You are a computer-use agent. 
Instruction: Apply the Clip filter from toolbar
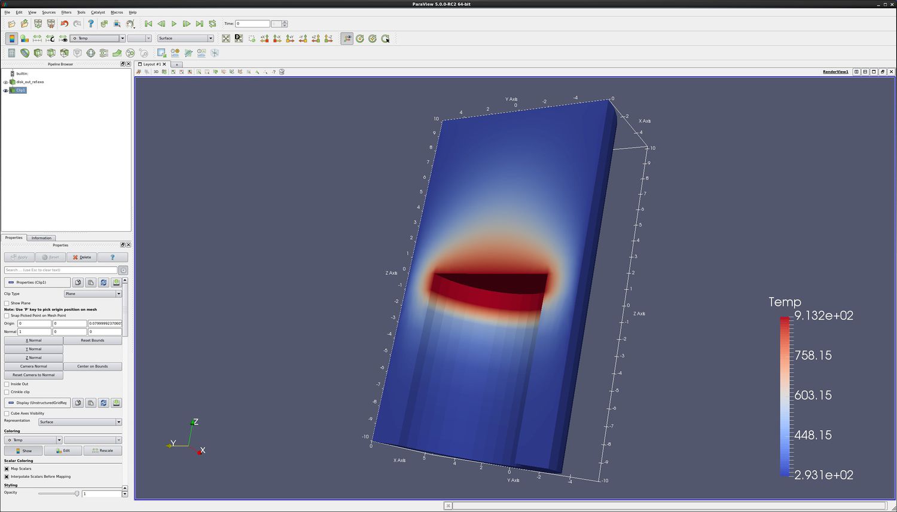38,53
